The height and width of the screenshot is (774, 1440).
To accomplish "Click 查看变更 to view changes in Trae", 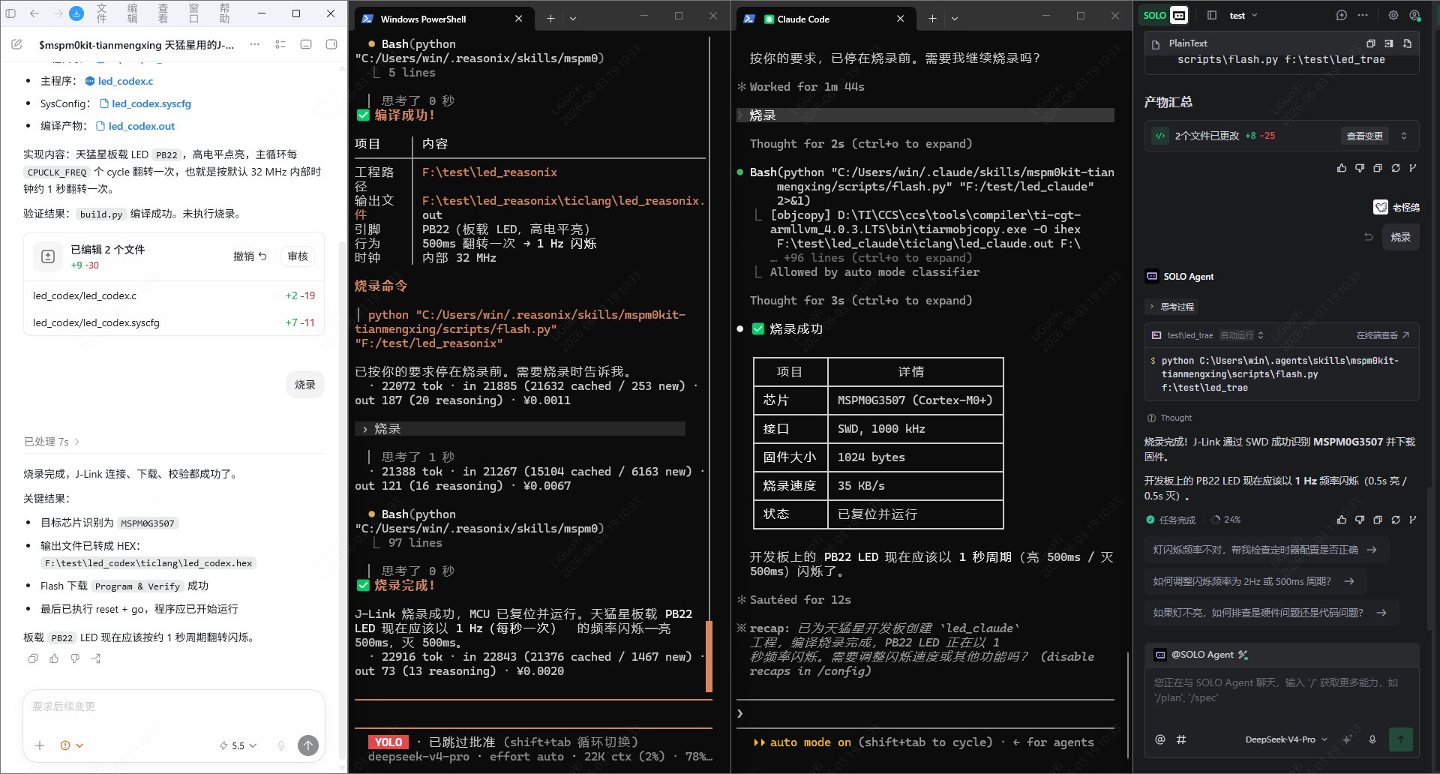I will click(x=1364, y=136).
